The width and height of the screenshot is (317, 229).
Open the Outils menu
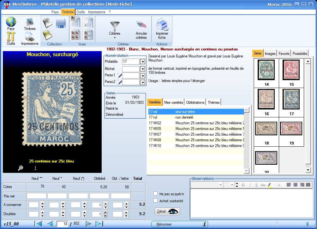pos(81,12)
